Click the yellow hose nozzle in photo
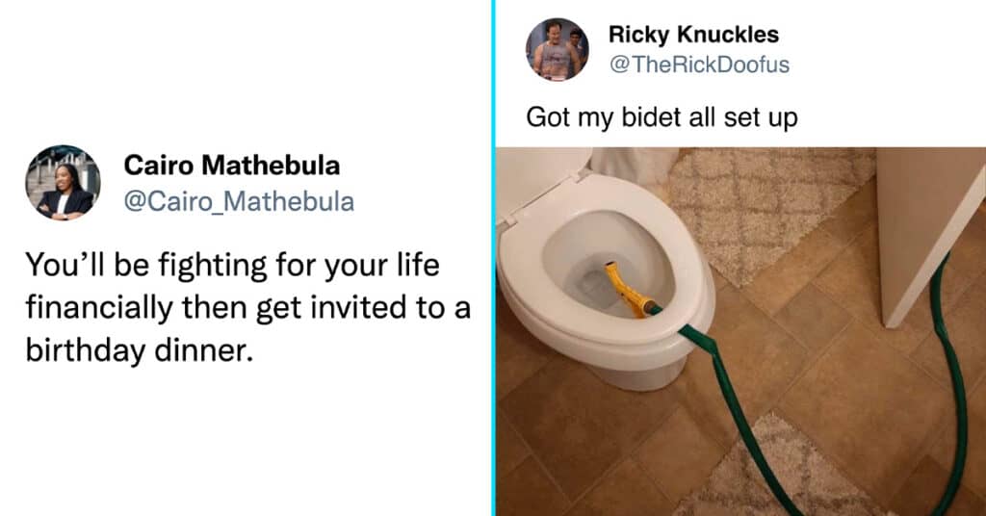 pyautogui.click(x=624, y=289)
